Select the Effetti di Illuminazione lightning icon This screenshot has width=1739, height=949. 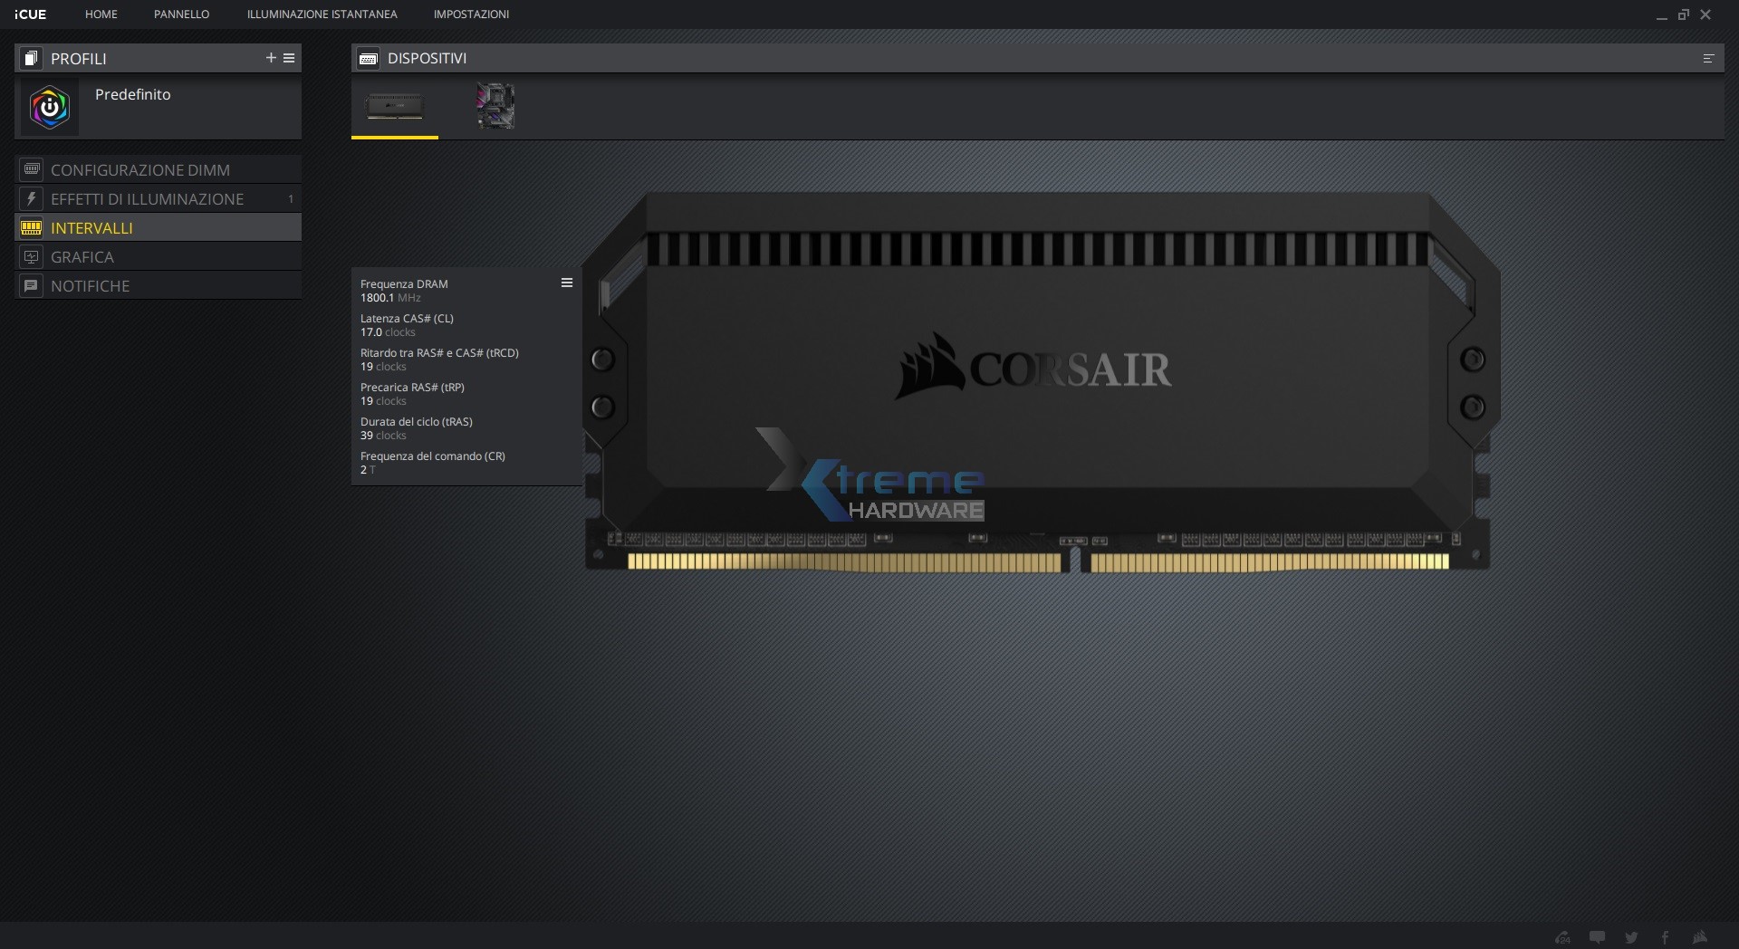(32, 198)
